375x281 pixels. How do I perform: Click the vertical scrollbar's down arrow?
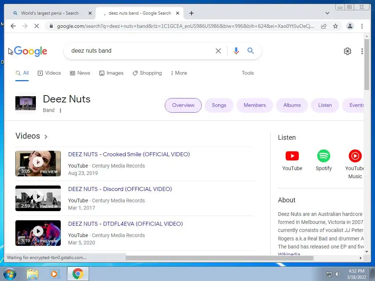367,252
